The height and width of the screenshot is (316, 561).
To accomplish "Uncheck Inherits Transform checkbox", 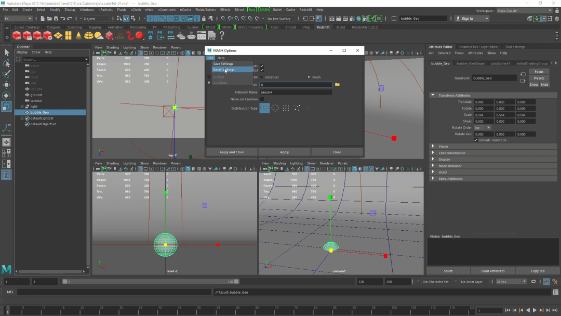I will coord(476,140).
